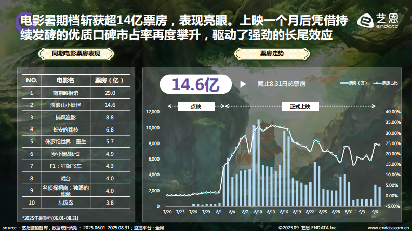Click the 7/20 date axis label

pyautogui.click(x=167, y=212)
